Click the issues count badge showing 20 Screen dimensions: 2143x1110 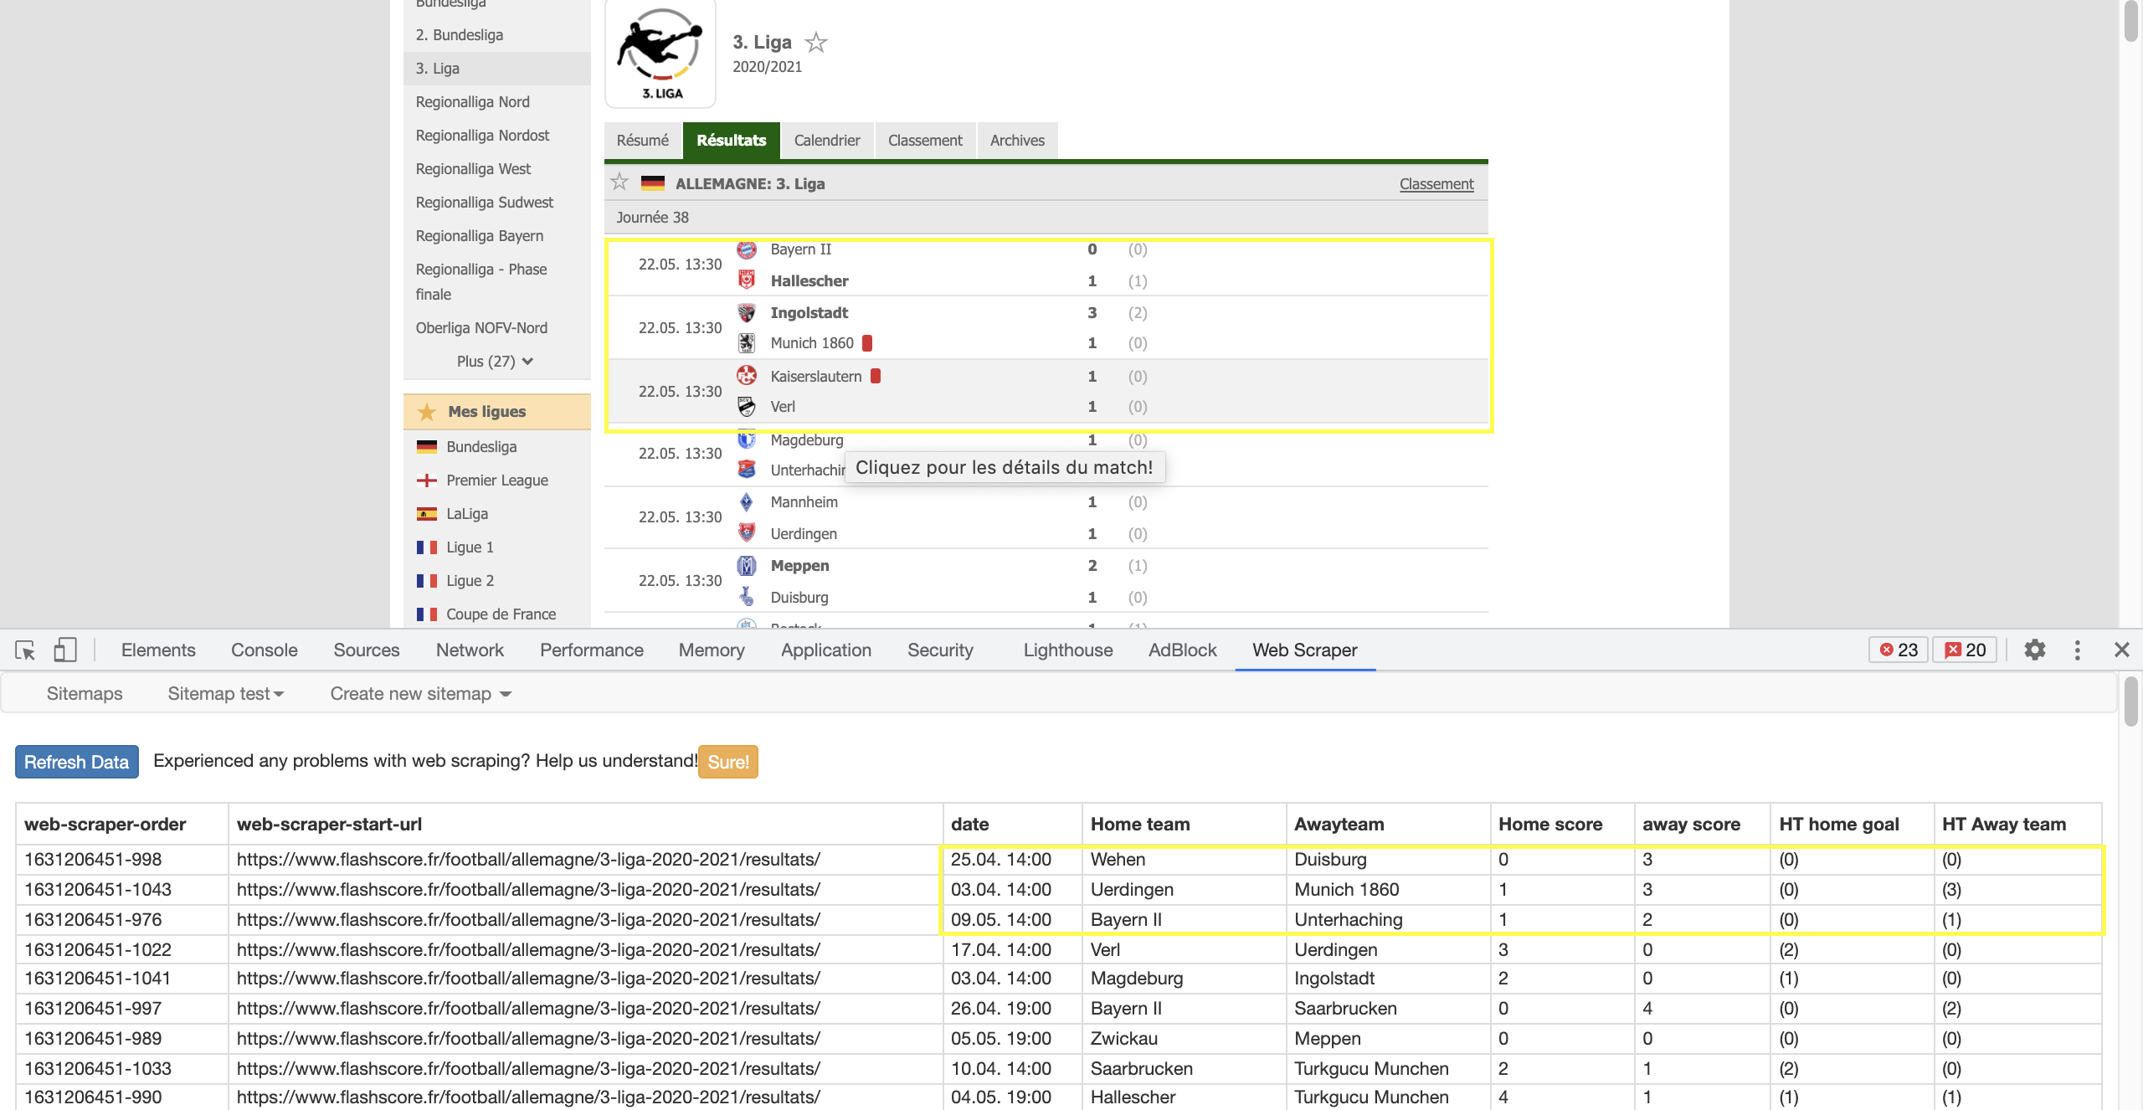pos(1965,650)
